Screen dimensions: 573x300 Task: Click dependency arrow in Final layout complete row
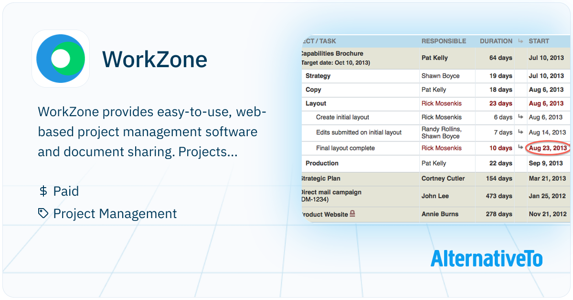click(520, 148)
